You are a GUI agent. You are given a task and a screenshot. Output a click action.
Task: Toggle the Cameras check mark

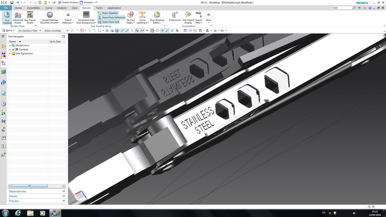click(14, 50)
